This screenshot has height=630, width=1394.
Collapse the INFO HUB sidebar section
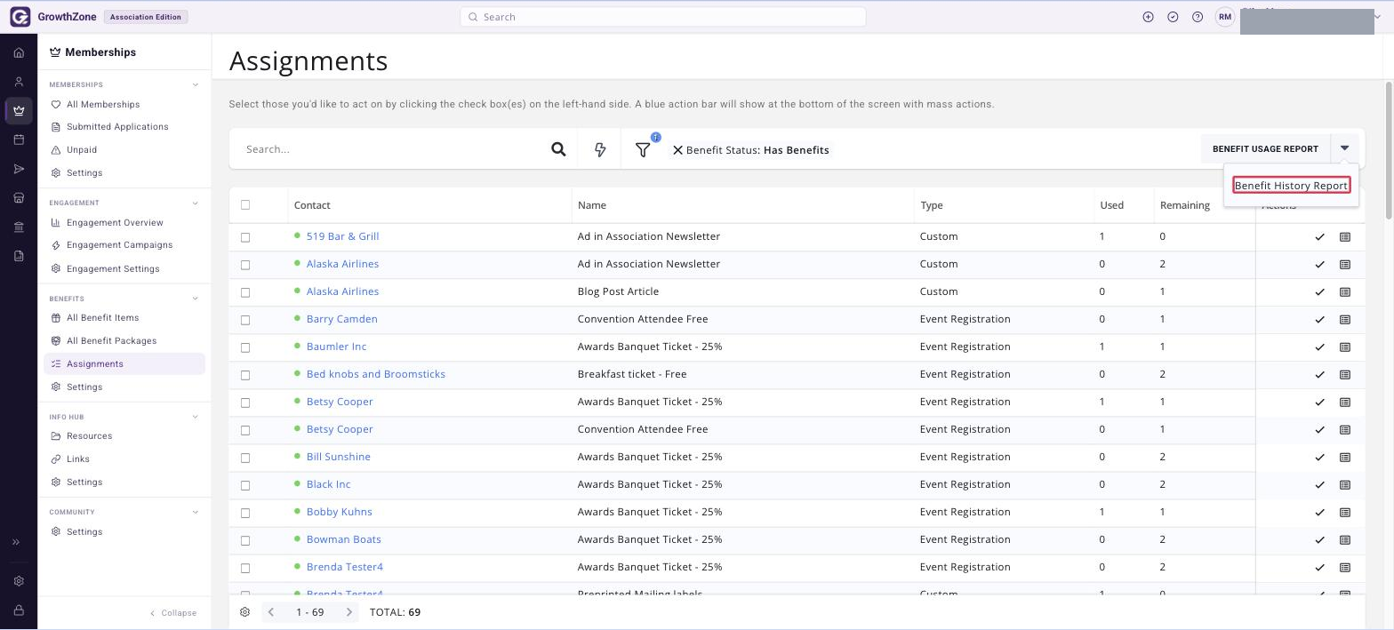(196, 417)
